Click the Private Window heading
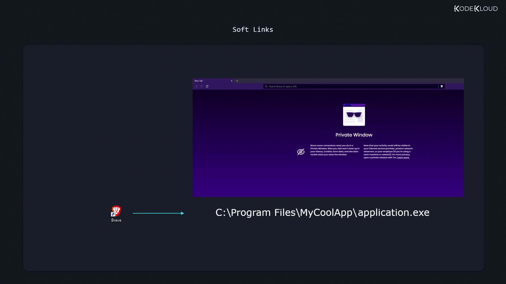Image resolution: width=506 pixels, height=284 pixels. click(354, 135)
